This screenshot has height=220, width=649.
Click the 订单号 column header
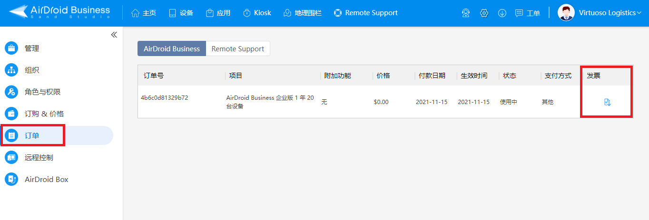click(154, 76)
